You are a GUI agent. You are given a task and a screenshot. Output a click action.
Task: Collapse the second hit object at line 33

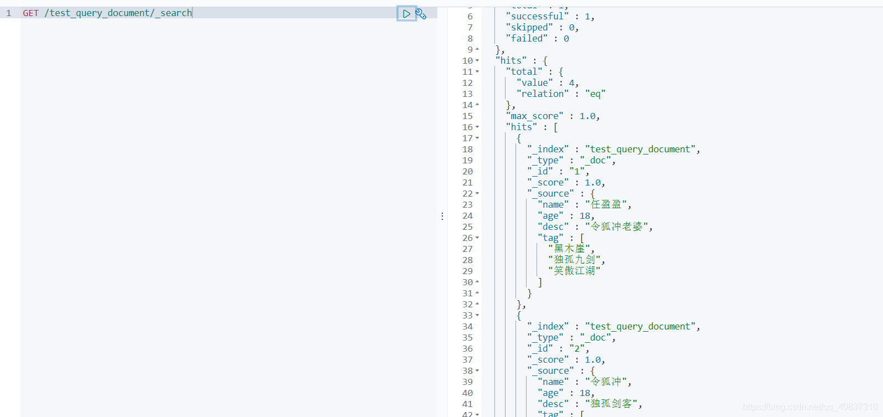pos(477,315)
